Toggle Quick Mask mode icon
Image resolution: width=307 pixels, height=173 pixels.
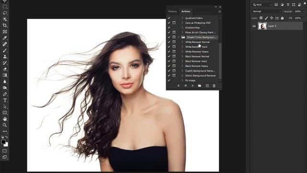5,151
